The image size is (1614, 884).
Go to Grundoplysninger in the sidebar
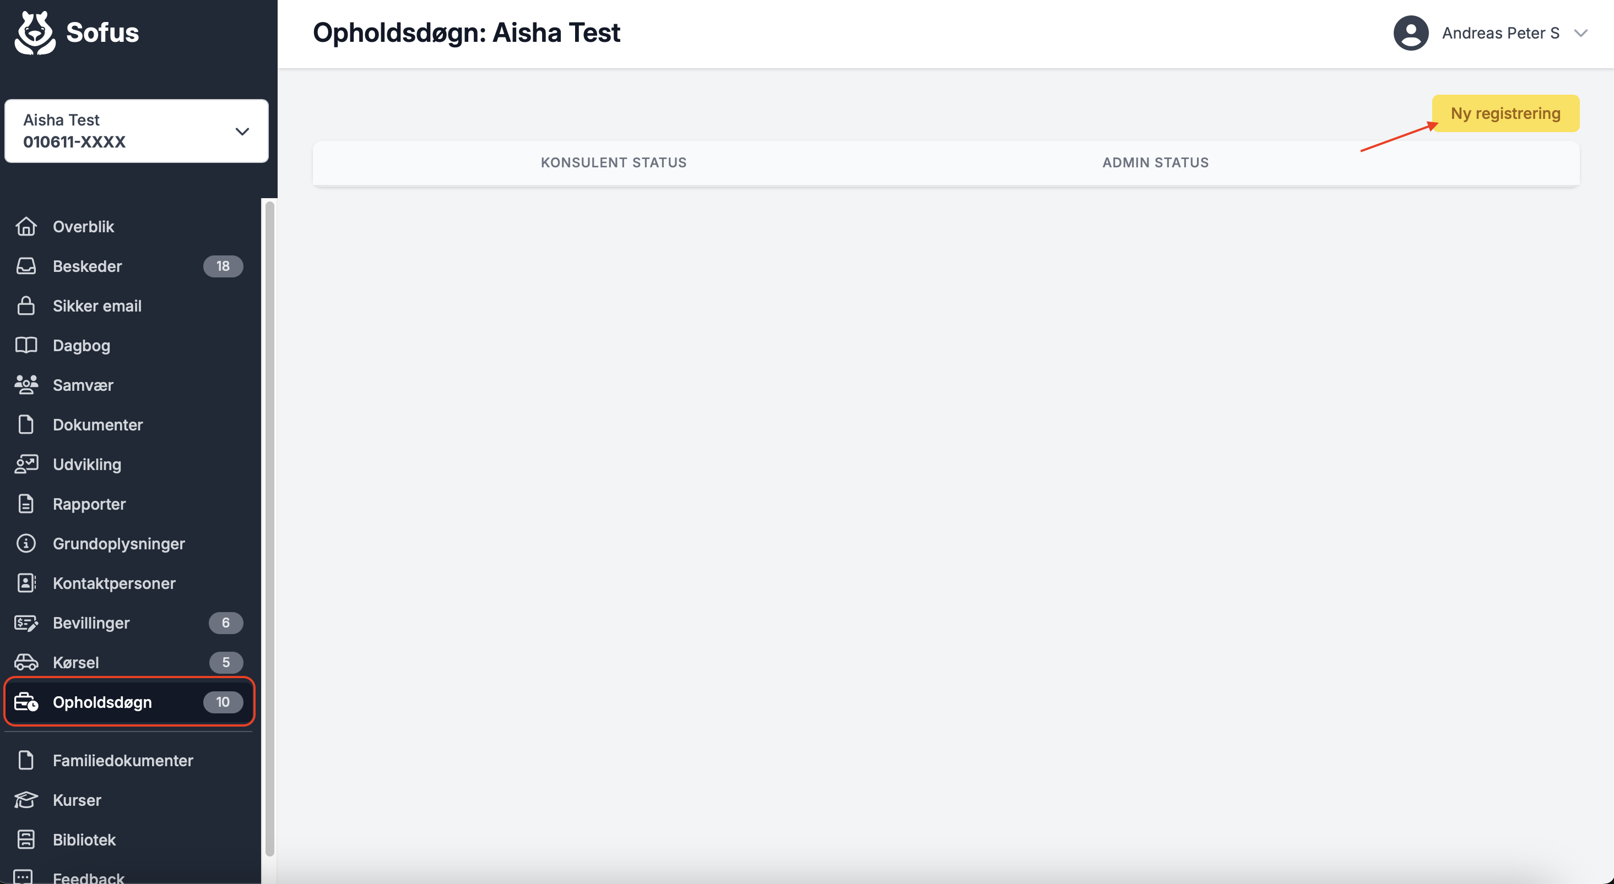tap(118, 543)
